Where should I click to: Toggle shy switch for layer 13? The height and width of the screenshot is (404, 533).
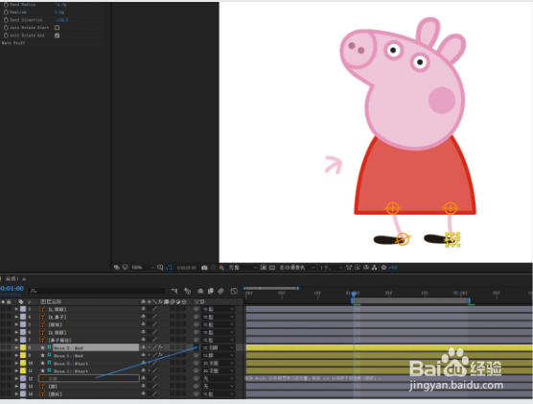coord(143,386)
